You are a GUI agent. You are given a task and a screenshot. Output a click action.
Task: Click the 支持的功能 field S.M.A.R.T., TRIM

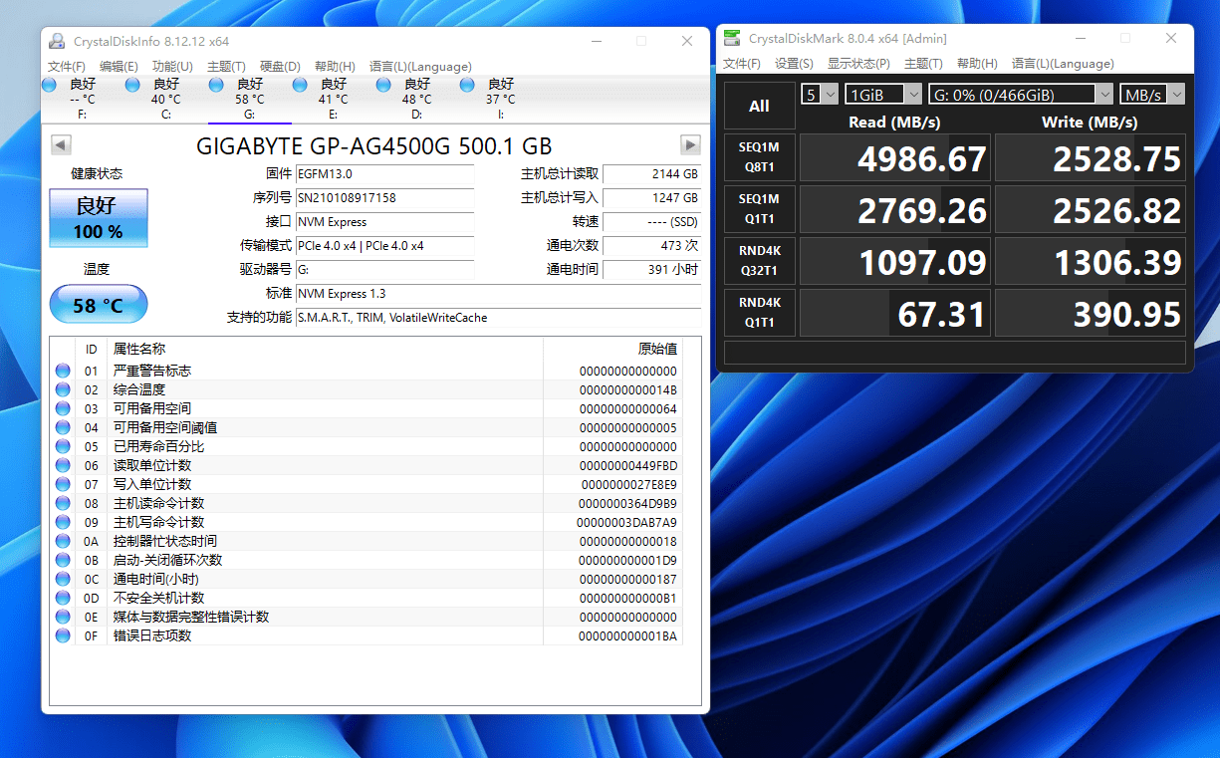tap(498, 318)
